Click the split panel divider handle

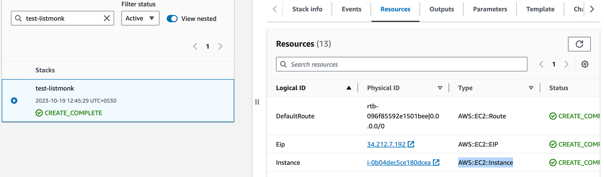pyautogui.click(x=257, y=102)
